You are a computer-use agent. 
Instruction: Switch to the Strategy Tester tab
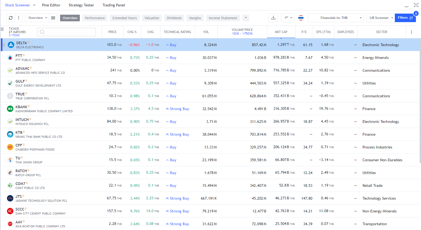coord(81,5)
